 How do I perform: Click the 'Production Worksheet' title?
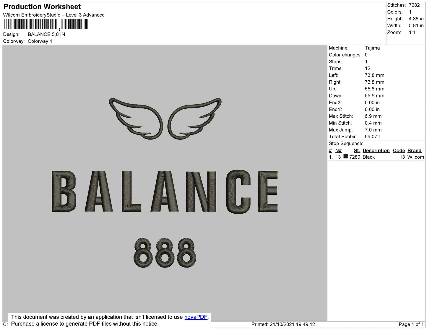(42, 7)
